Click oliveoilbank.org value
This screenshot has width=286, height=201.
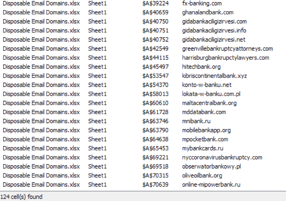(202, 175)
